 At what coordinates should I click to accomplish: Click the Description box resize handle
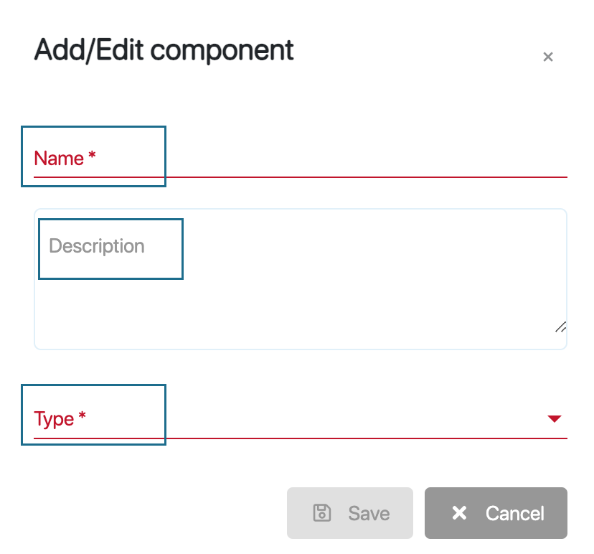coord(560,327)
